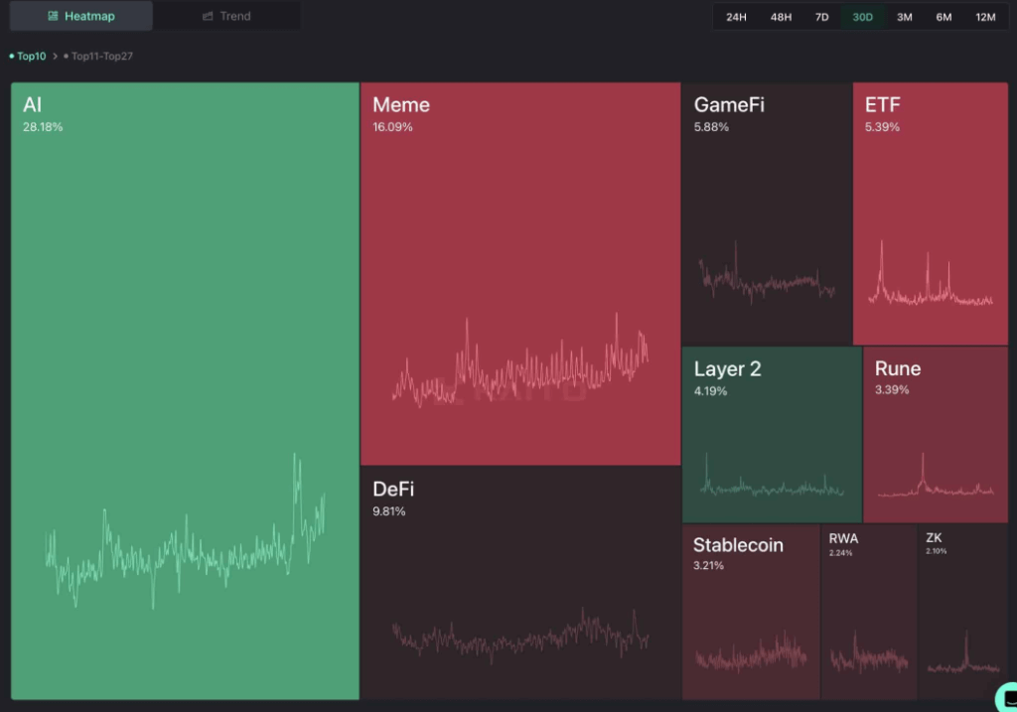This screenshot has width=1017, height=712.
Task: Click the Rune 3.39% share value
Action: tap(892, 389)
